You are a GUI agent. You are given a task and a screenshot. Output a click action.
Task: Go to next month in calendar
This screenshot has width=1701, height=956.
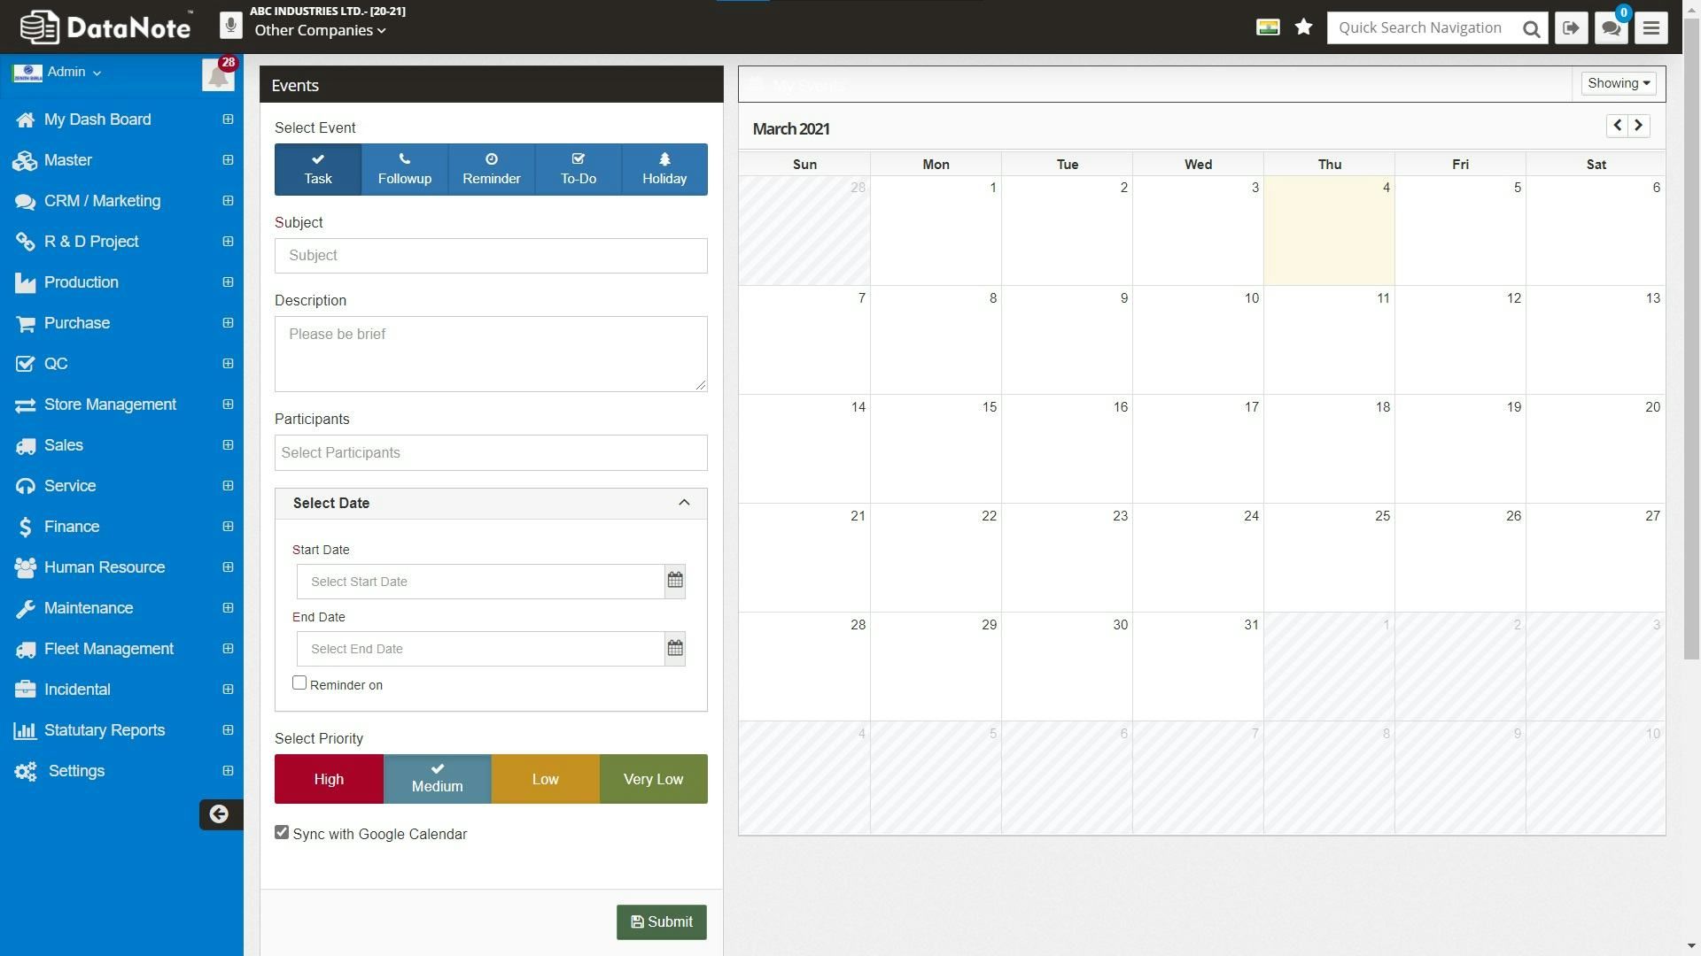coord(1639,126)
